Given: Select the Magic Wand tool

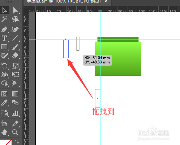Looking at the screenshot, I should (x=5, y=19).
